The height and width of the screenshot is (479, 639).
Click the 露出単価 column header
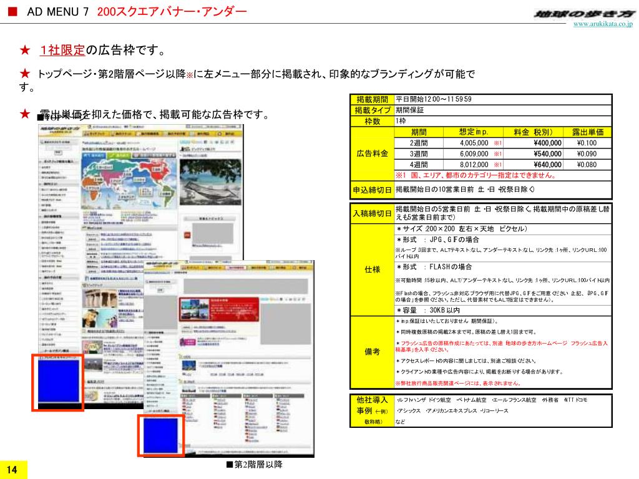click(587, 132)
